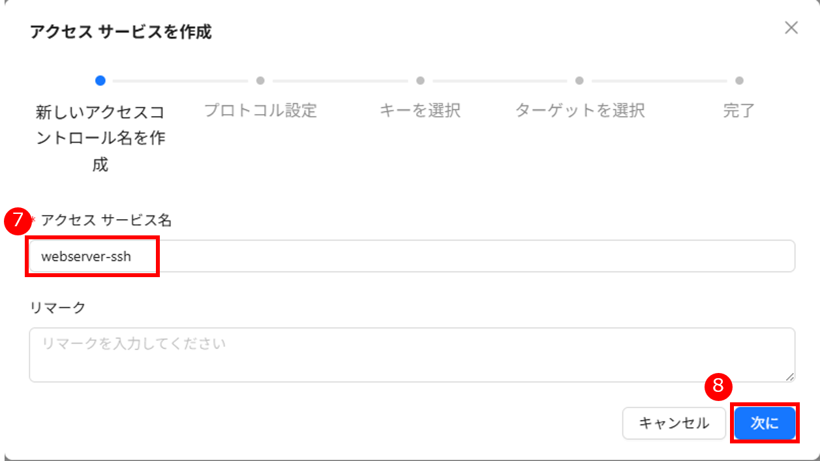The image size is (820, 461).
Task: Click the ターゲットを選択 step dot
Action: tap(579, 81)
